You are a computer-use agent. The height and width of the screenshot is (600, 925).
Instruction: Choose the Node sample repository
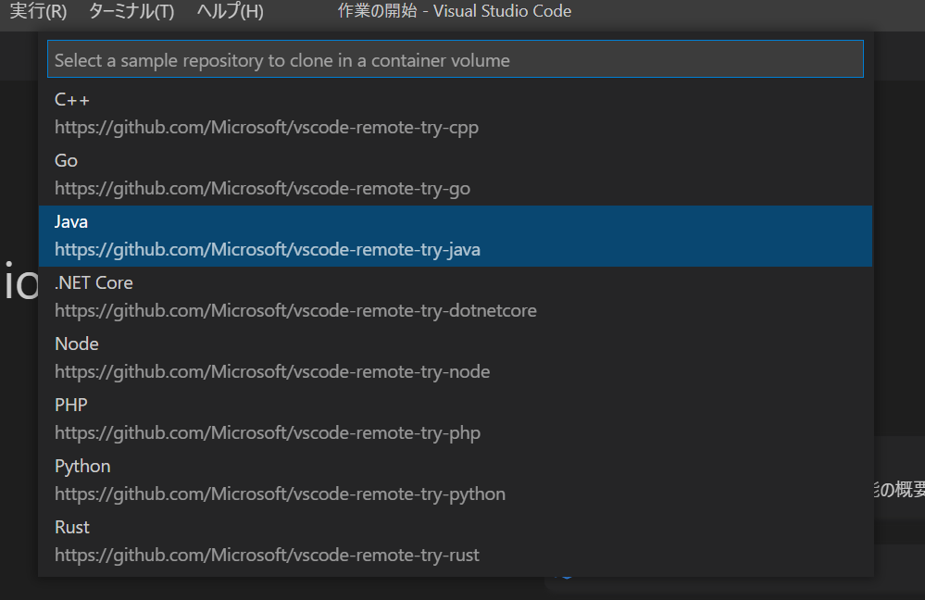tap(455, 358)
